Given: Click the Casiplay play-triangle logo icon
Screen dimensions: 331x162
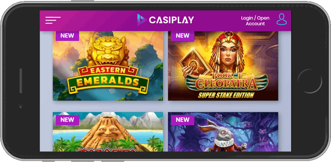Looking at the screenshot, I should [142, 20].
